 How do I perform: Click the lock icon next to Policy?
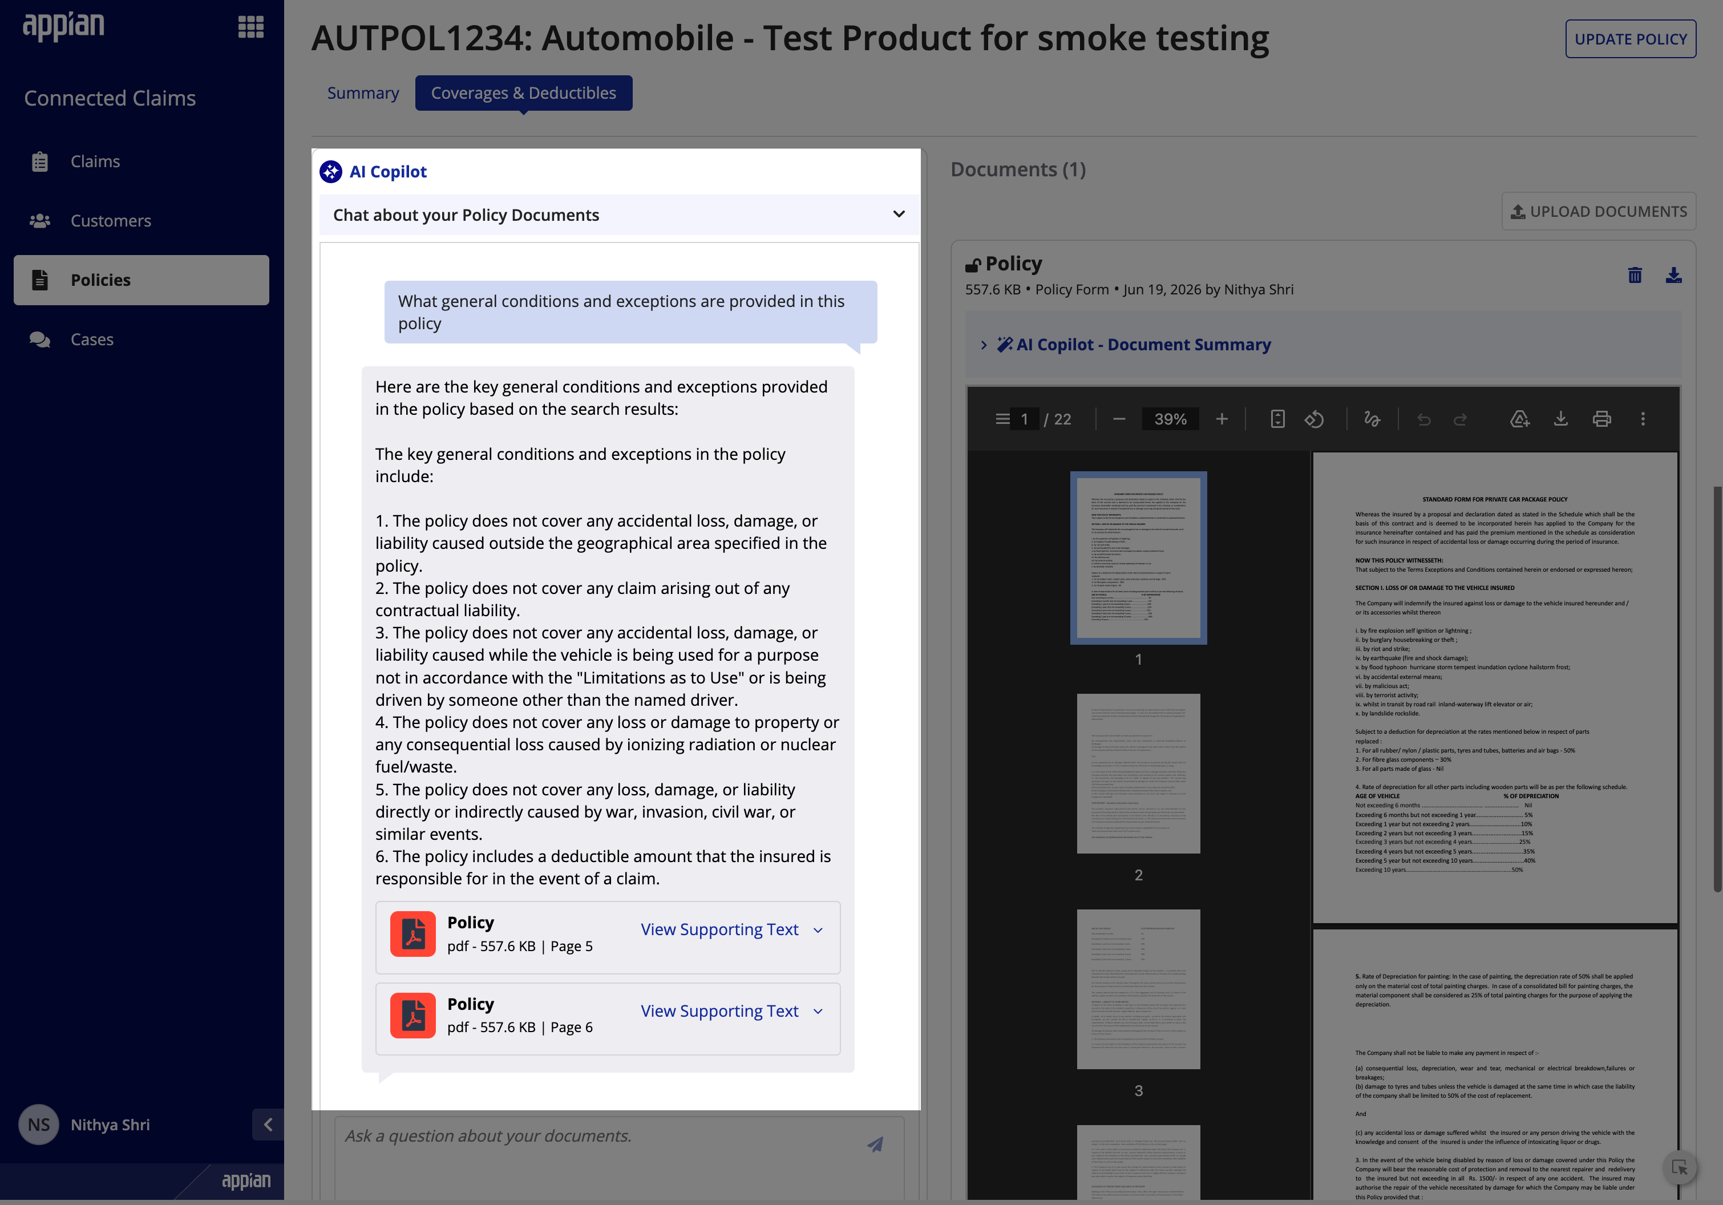(x=973, y=264)
